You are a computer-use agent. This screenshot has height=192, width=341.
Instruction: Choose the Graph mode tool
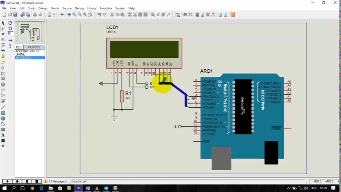3,73
